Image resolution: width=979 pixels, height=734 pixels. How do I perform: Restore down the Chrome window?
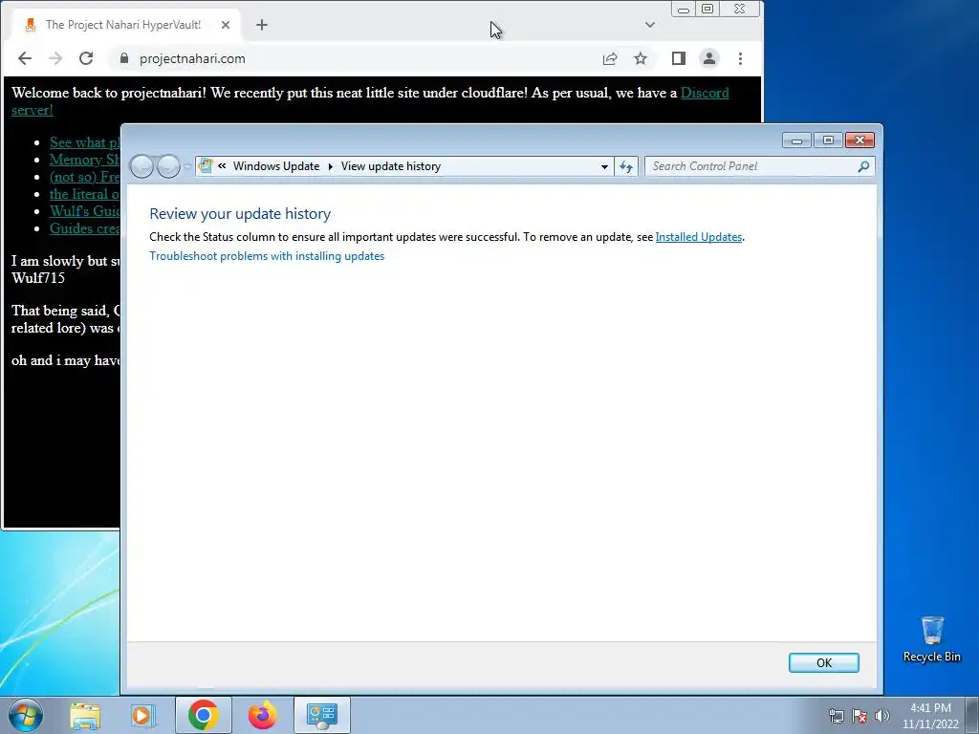707,10
